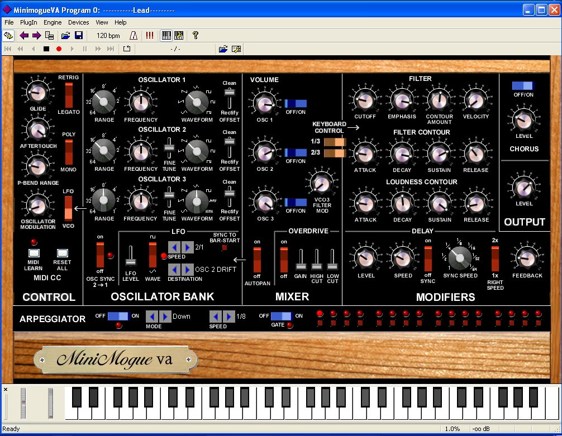
Task: Click the folder icon in the transport bar
Action: 223,49
